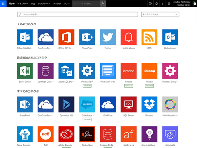The image size is (197, 148).
Task: Open the Adobe Sign connector
Action: click(87, 134)
